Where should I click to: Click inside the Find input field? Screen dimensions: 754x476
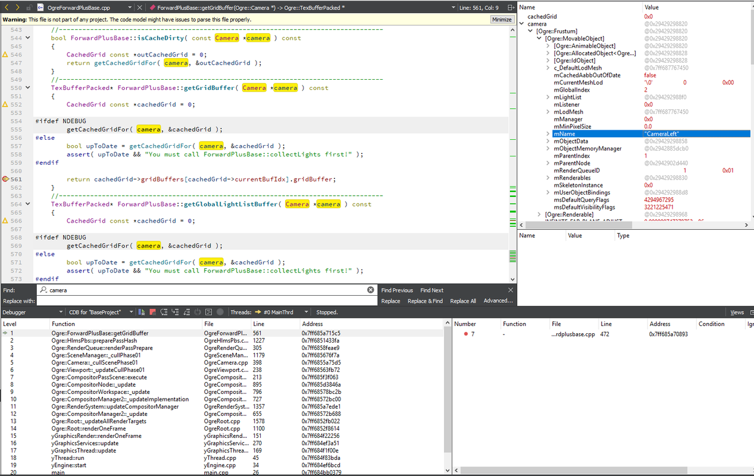[206, 290]
